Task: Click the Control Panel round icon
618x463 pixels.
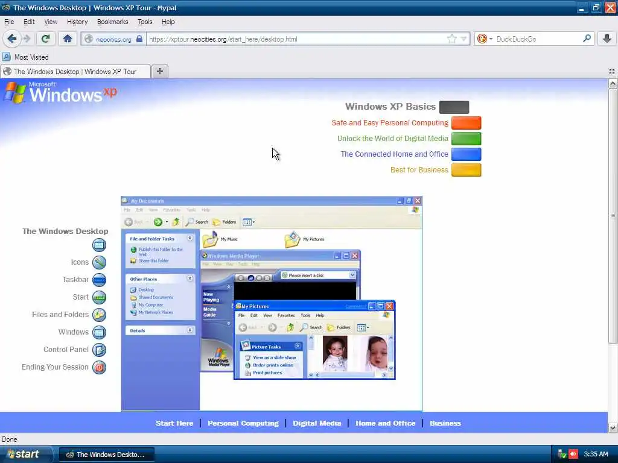Action: [x=100, y=350]
